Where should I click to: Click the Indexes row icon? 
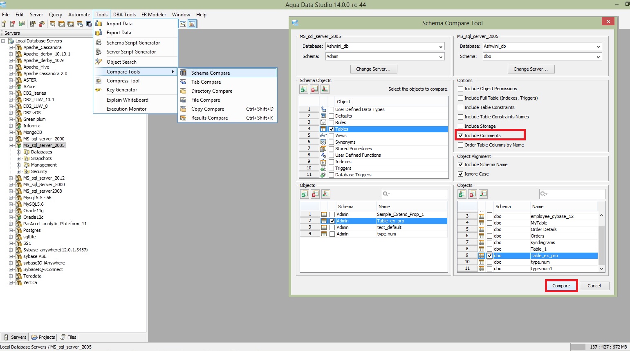[323, 162]
